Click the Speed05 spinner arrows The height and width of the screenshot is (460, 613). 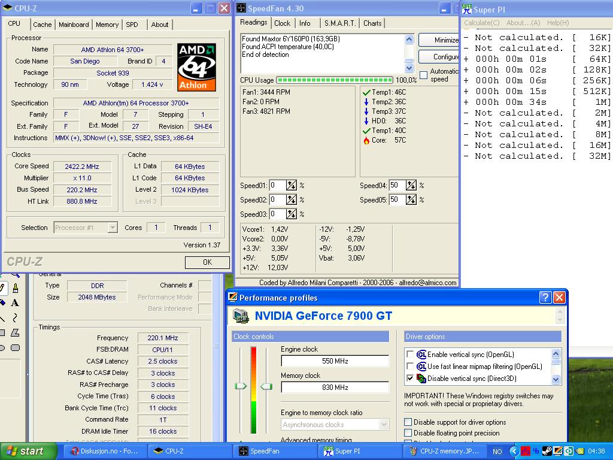[x=411, y=200]
